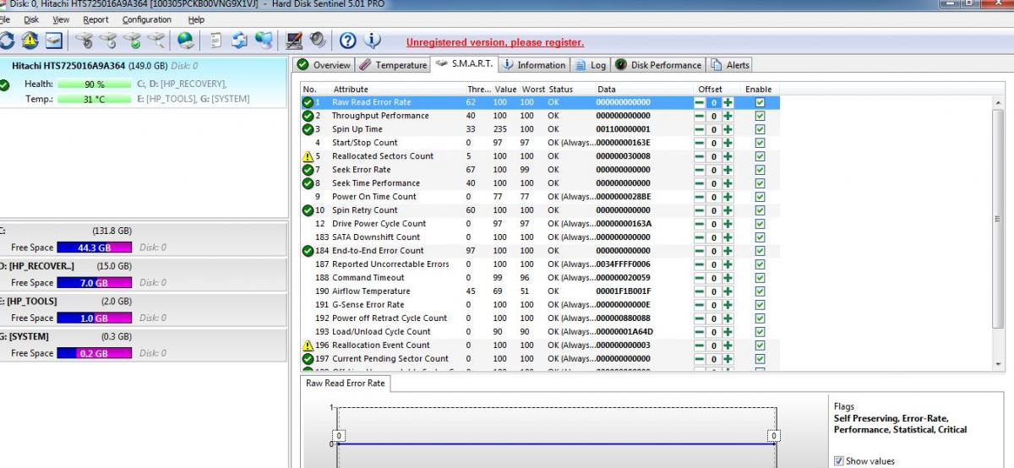This screenshot has height=468, width=1014.
Task: Click the hard disk drive toolbar icon
Action: pyautogui.click(x=55, y=40)
